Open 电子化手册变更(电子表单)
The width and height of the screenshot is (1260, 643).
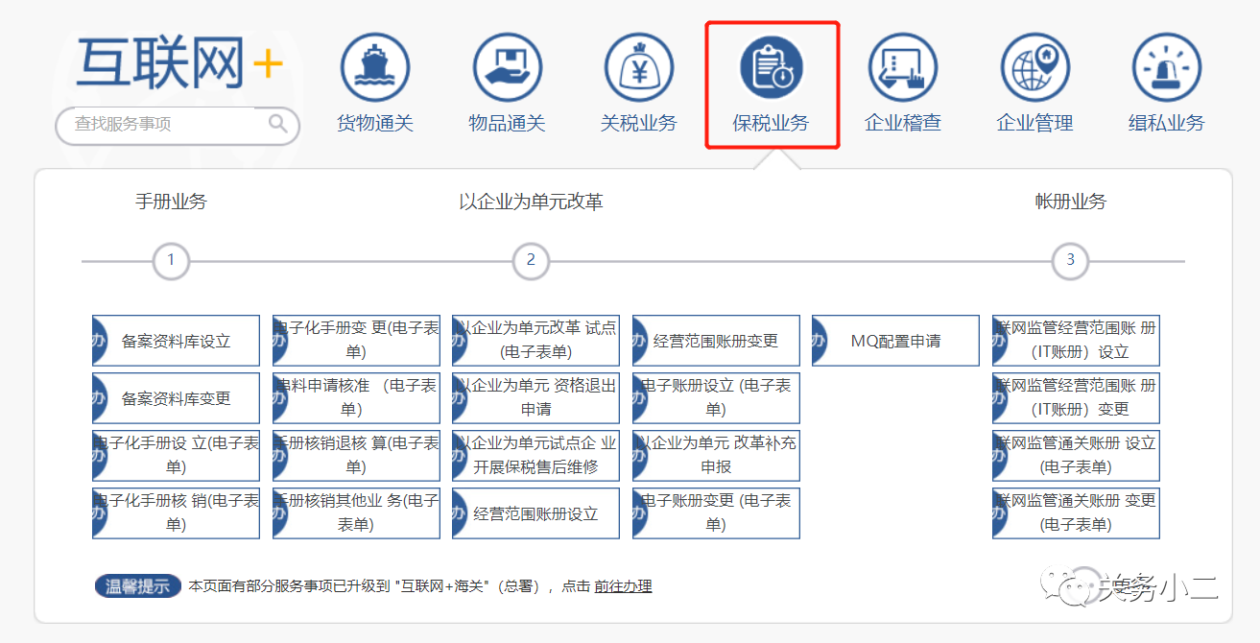click(356, 341)
